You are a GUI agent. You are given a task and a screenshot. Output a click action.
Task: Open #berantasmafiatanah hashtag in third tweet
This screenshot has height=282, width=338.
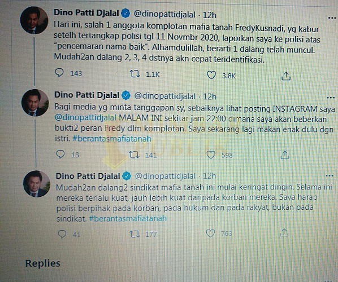point(128,218)
